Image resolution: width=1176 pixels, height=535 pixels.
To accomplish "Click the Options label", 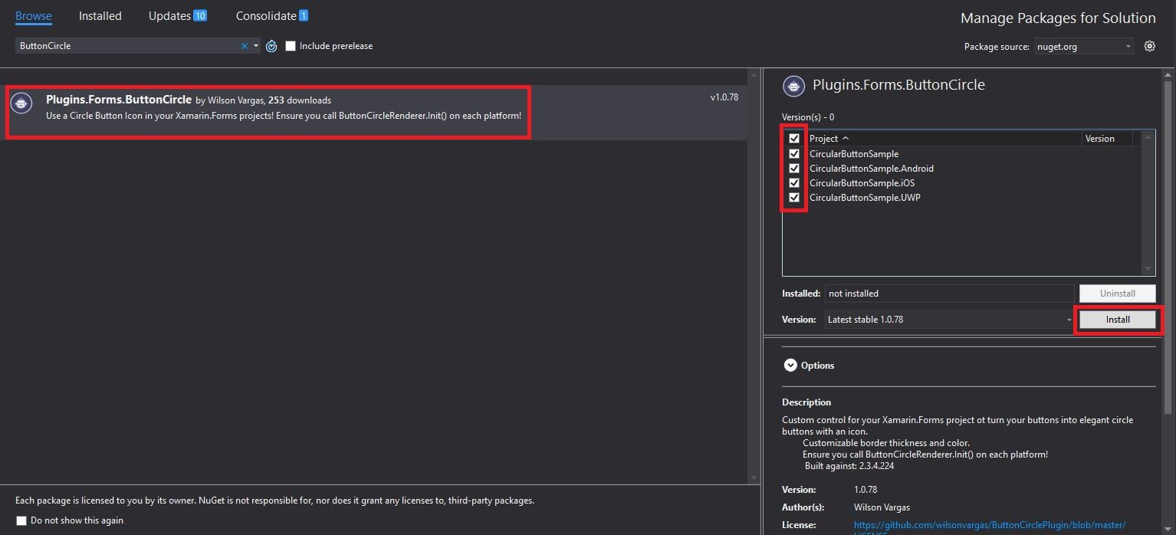I will click(x=817, y=366).
